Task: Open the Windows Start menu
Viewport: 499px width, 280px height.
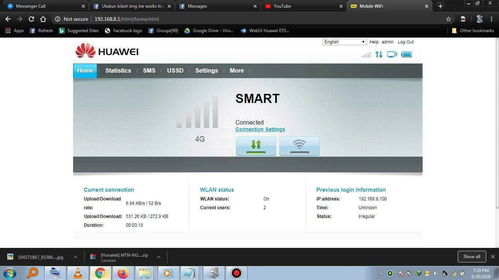Action: [10, 273]
